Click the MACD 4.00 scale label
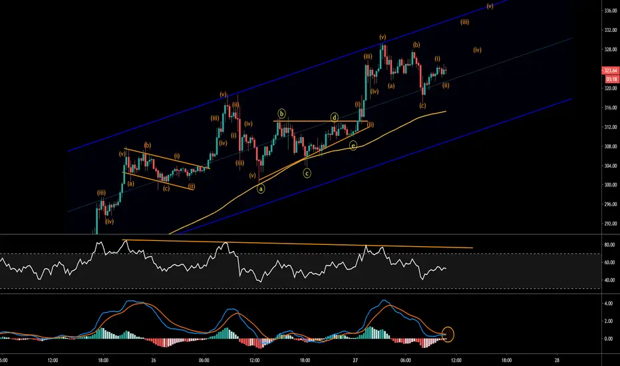The height and width of the screenshot is (366, 620). [609, 303]
